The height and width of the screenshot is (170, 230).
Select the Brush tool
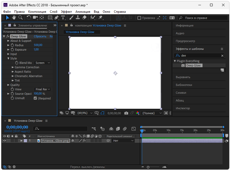[x=71, y=18]
